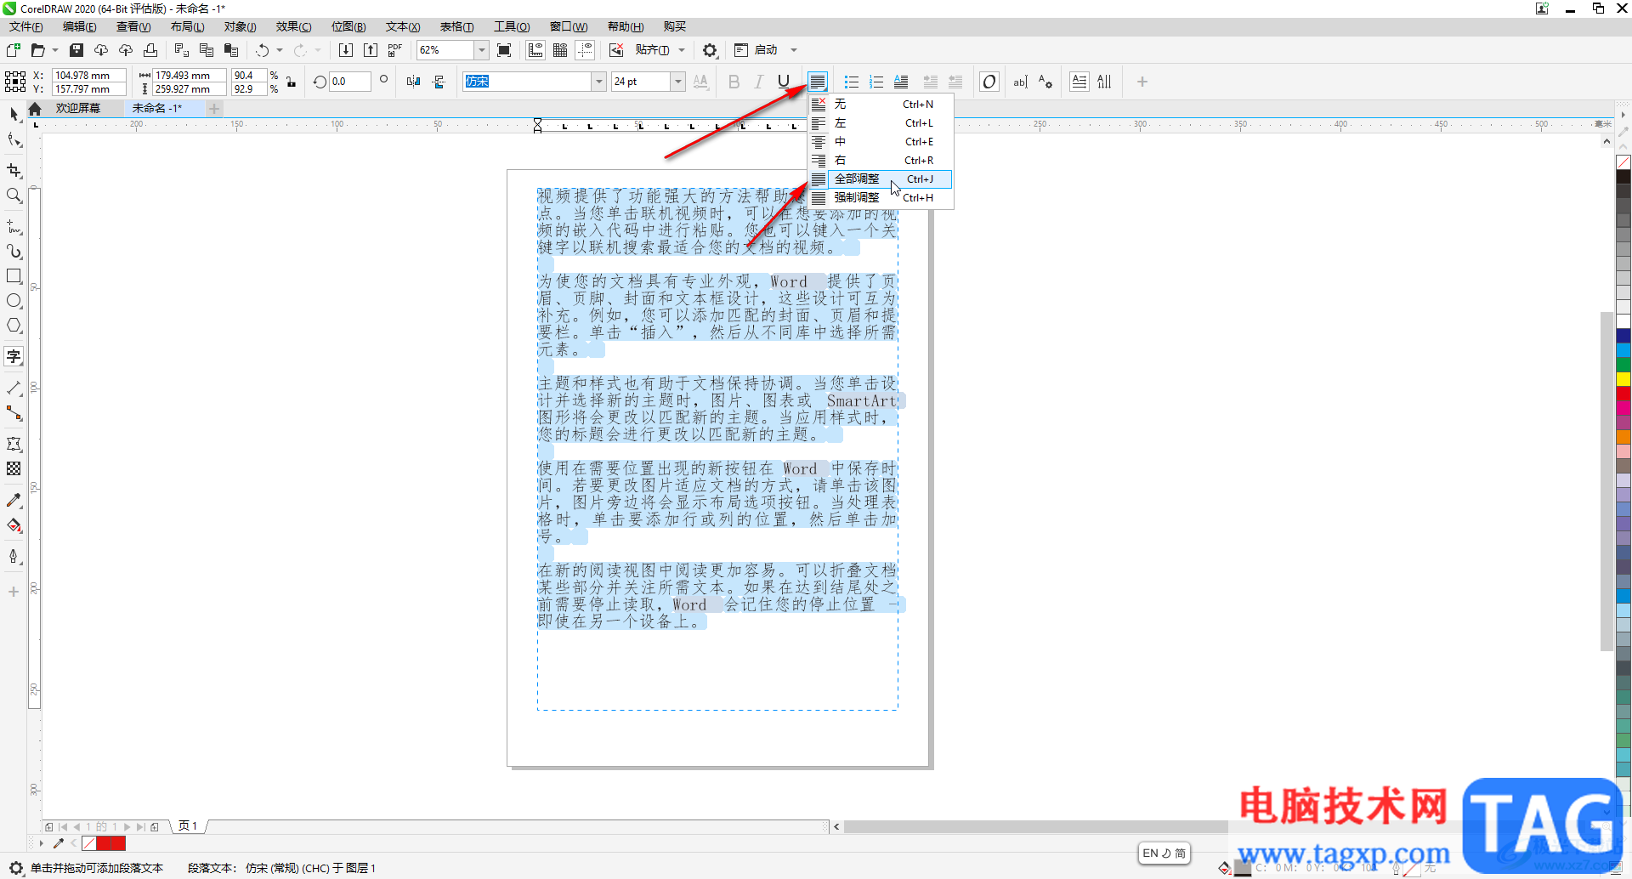Toggle Show rulers button

(x=535, y=50)
